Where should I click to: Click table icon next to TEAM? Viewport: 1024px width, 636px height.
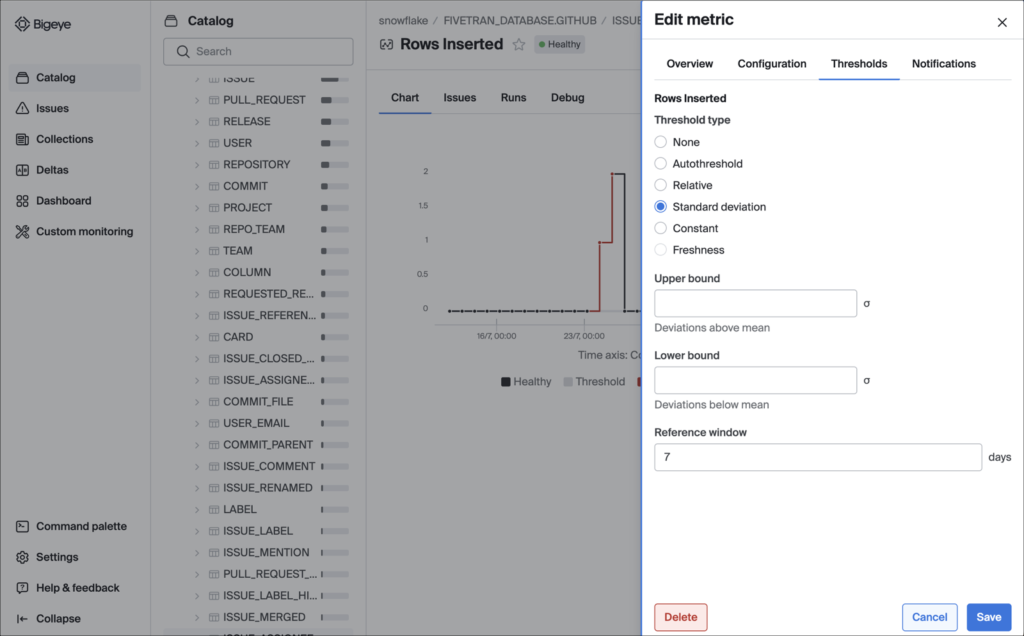point(214,251)
